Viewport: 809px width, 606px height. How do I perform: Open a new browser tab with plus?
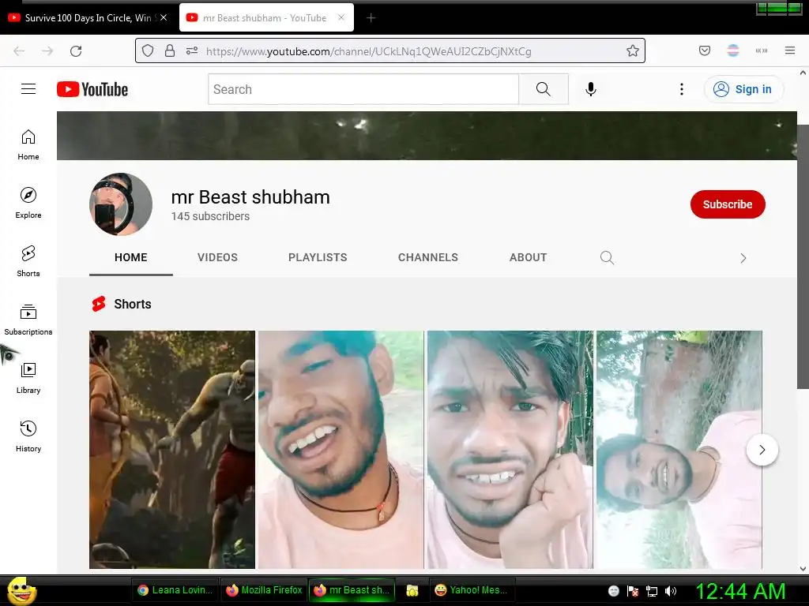pyautogui.click(x=371, y=18)
